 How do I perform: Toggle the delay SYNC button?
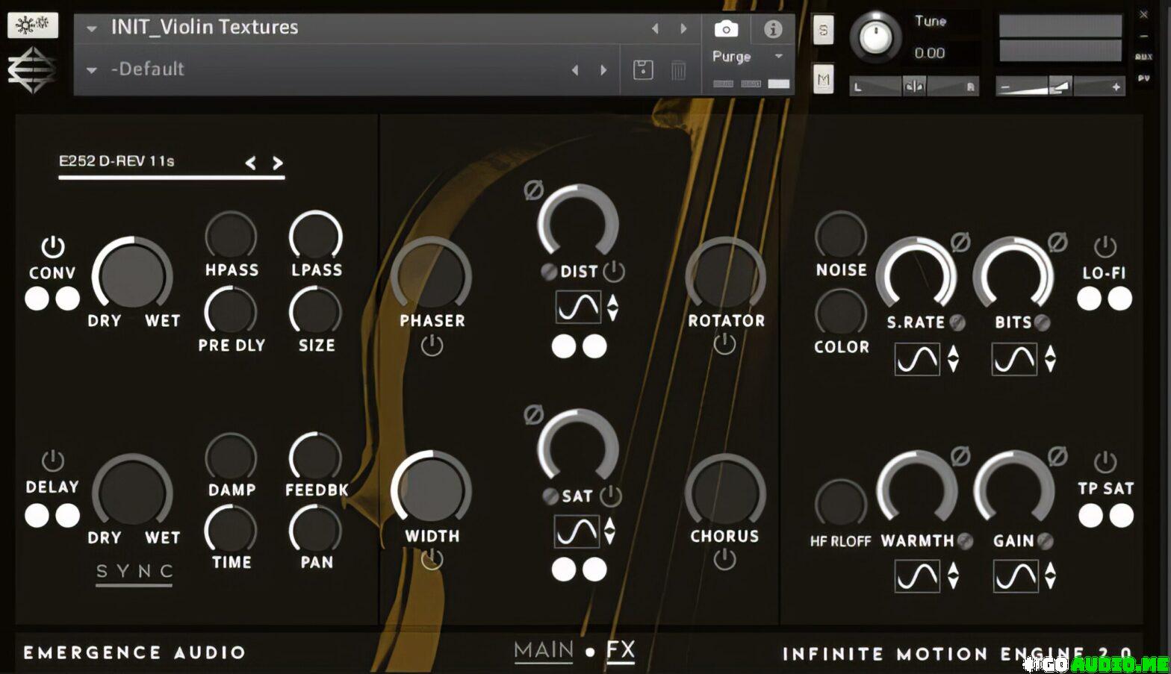point(134,572)
